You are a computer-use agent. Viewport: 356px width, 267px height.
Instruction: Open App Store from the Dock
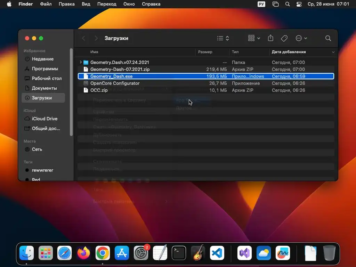click(x=122, y=253)
